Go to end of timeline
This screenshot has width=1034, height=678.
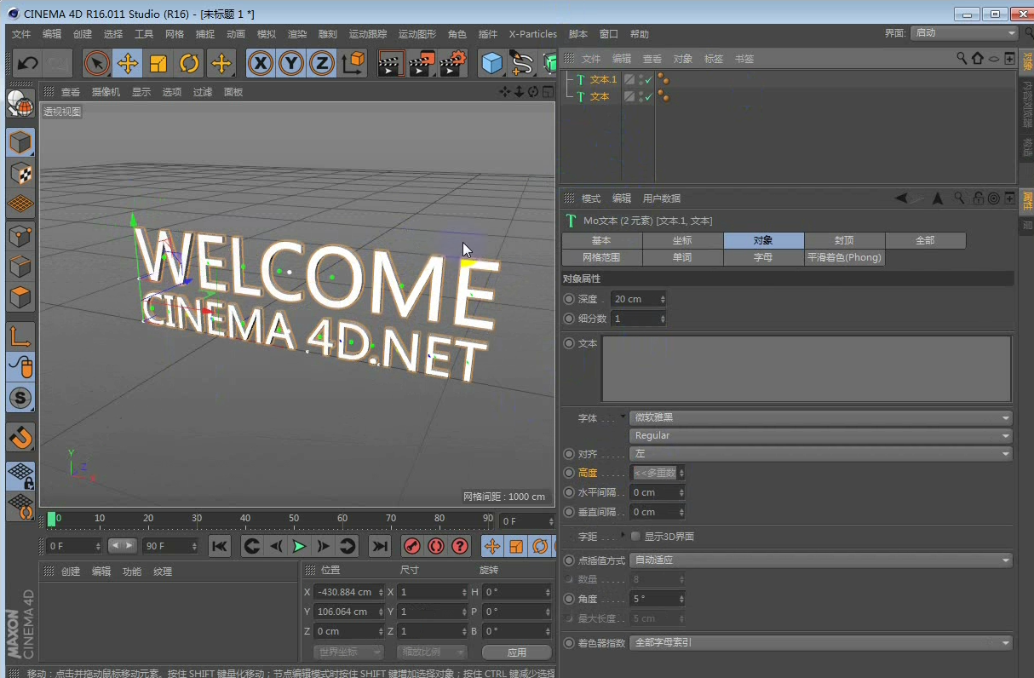pyautogui.click(x=380, y=546)
